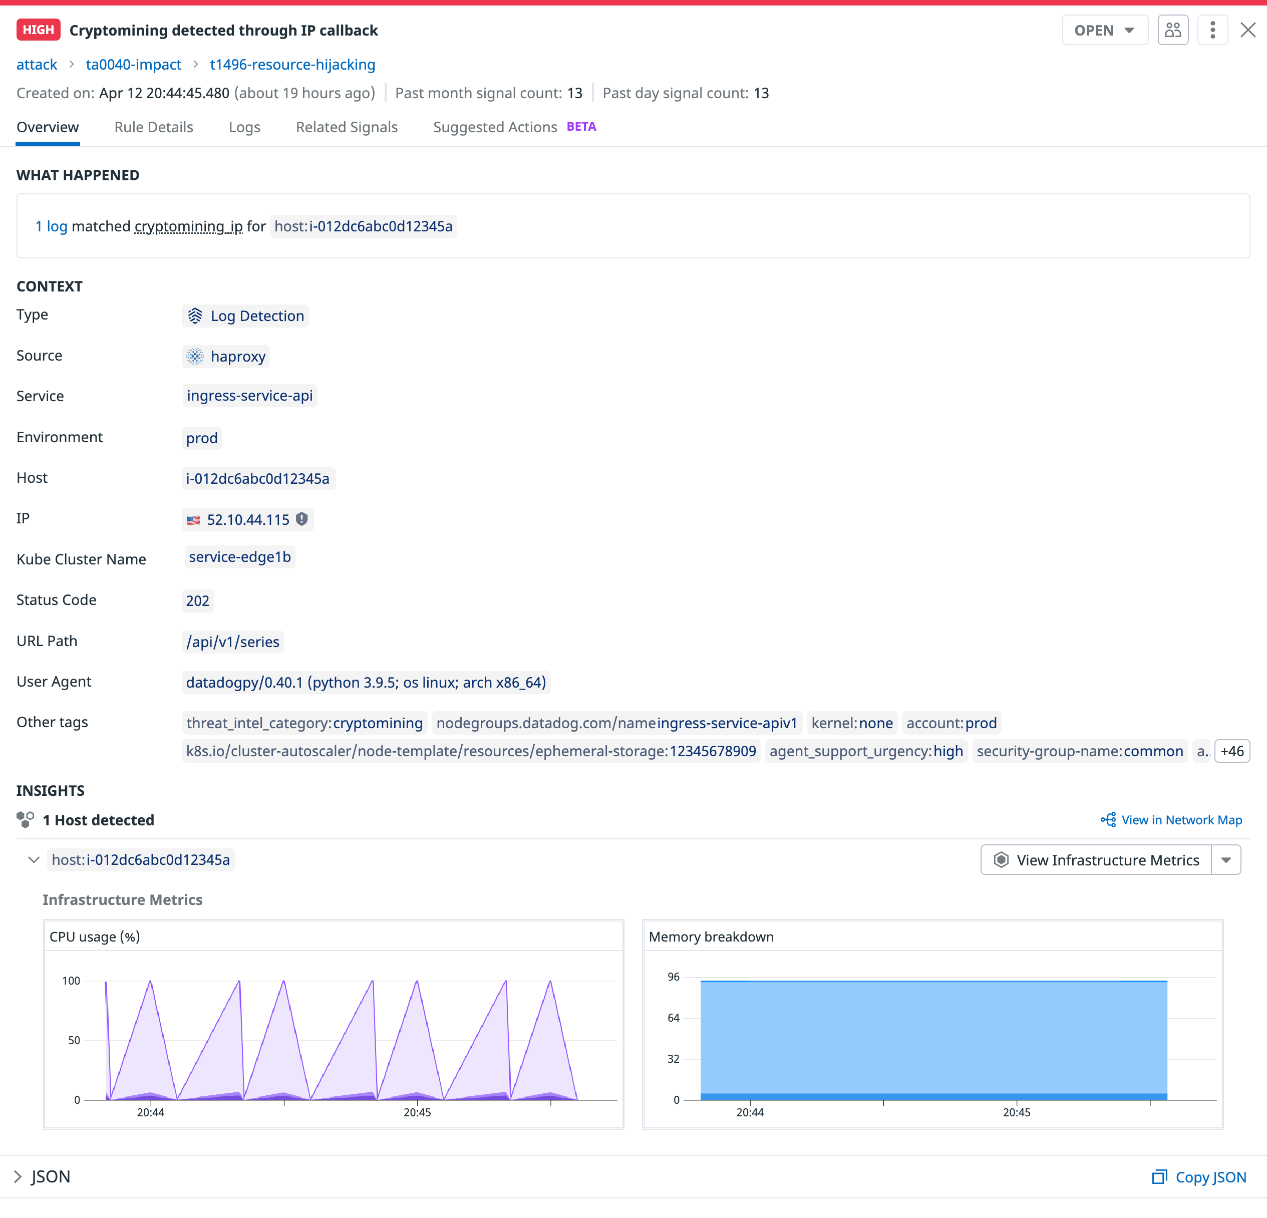The width and height of the screenshot is (1267, 1218).
Task: Expand the JSON section
Action: click(19, 1176)
